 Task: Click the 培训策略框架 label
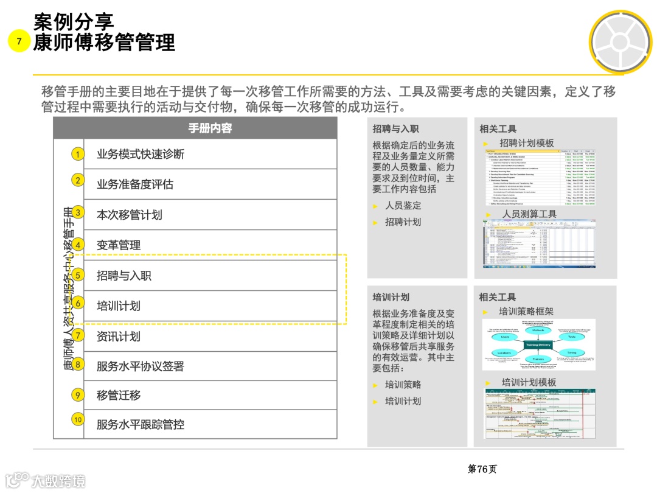tap(526, 312)
